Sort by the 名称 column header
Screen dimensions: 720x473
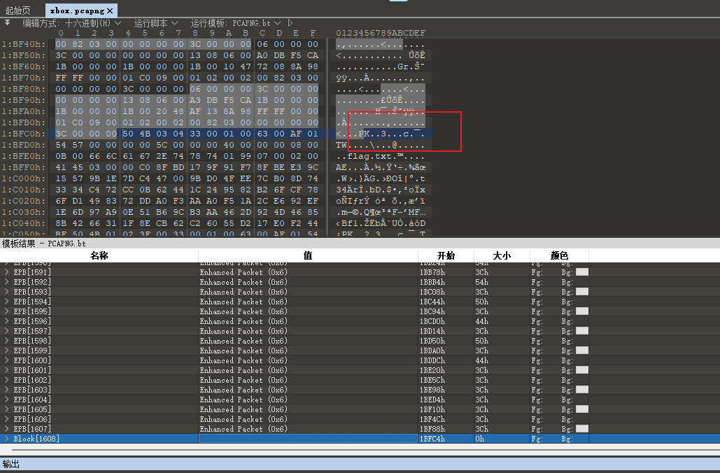coord(99,255)
